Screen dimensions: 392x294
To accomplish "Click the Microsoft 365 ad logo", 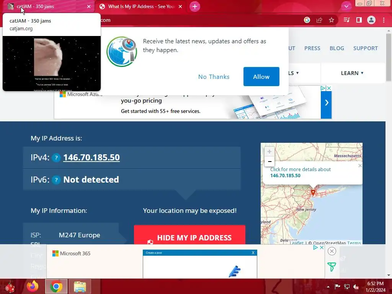I will click(x=72, y=253).
